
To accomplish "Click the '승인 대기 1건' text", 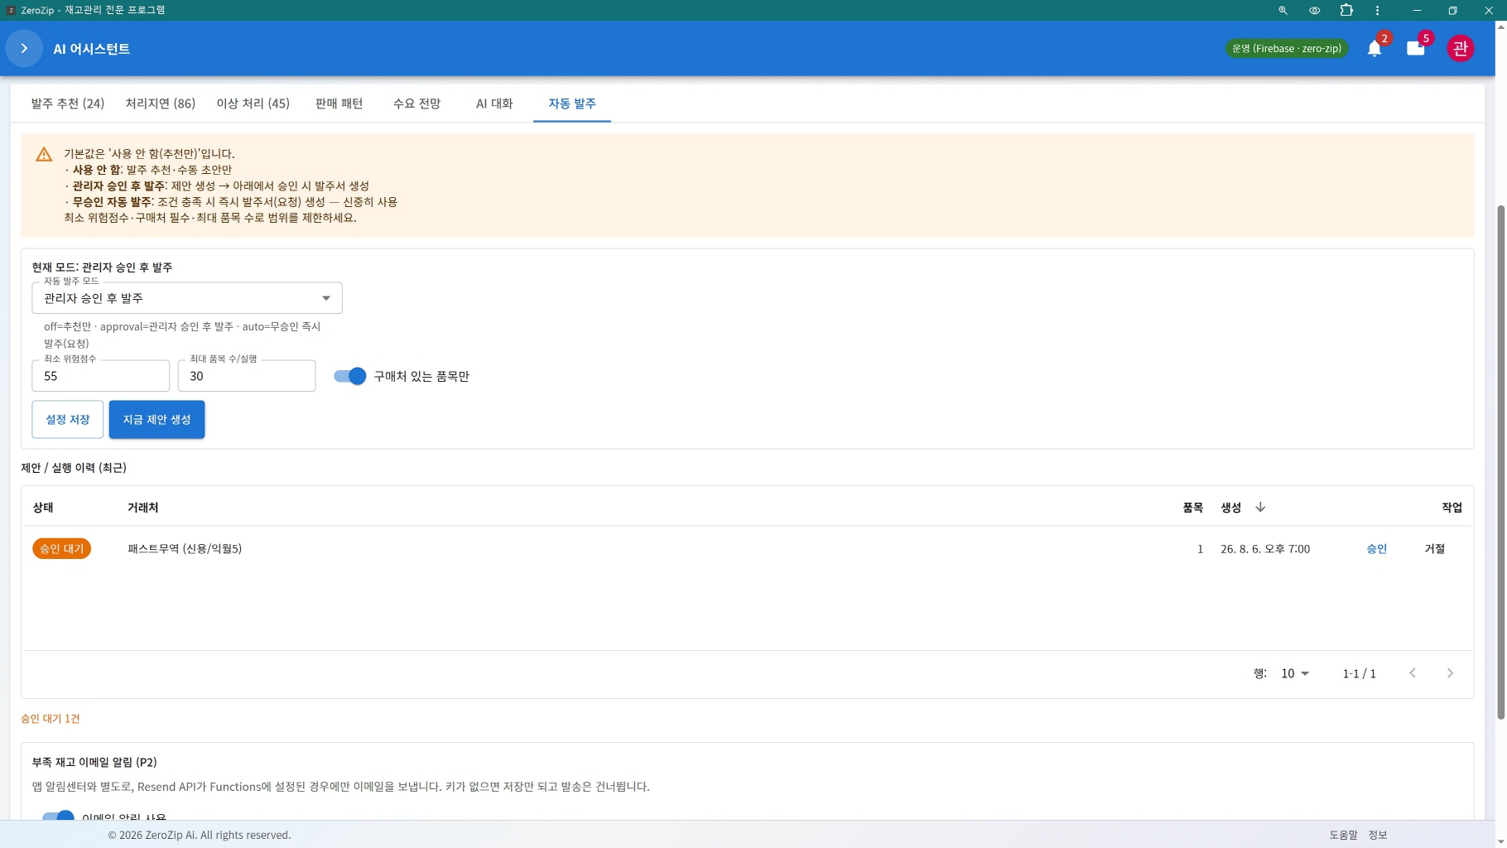I will click(x=51, y=719).
